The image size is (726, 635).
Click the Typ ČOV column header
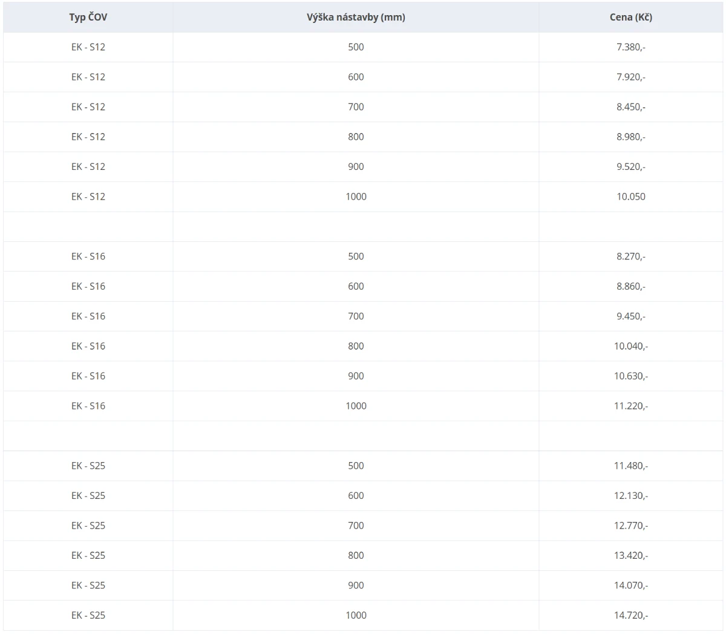coord(88,17)
